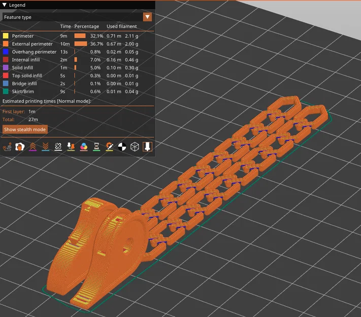The width and height of the screenshot is (361, 317).
Task: Click the 10m External perimeter time
Action: click(x=65, y=44)
